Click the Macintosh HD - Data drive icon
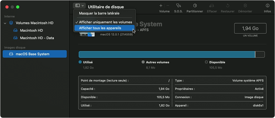 point(15,38)
